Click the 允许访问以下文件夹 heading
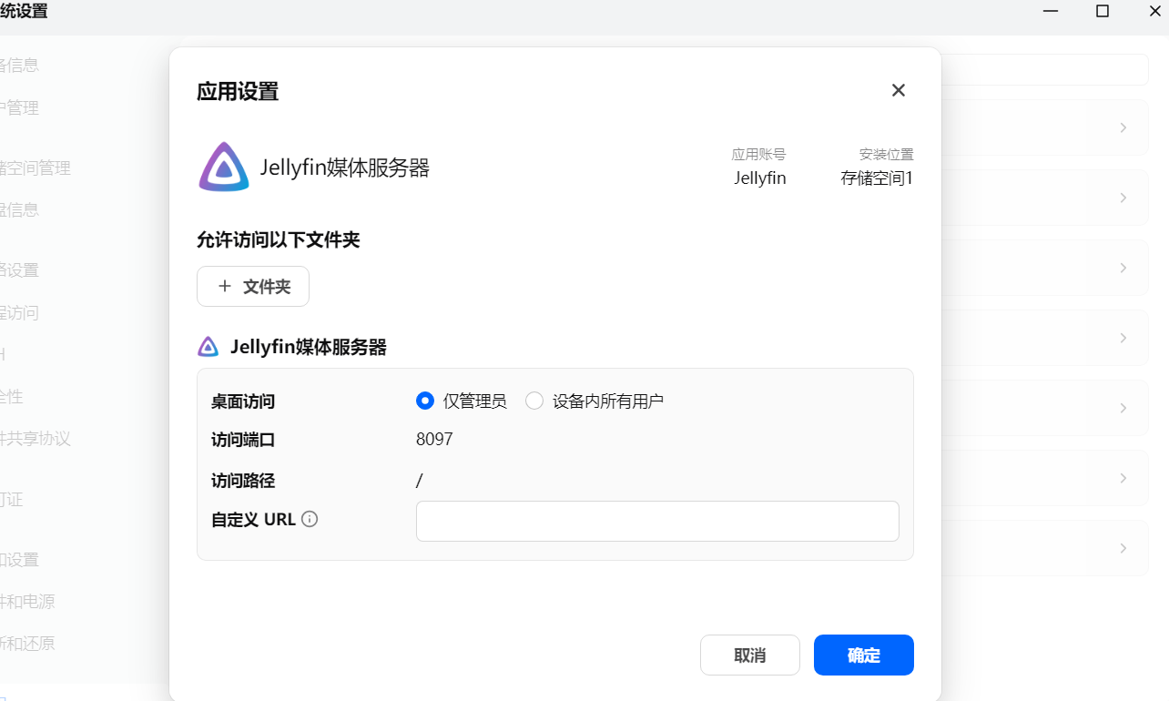The height and width of the screenshot is (701, 1169). tap(279, 240)
